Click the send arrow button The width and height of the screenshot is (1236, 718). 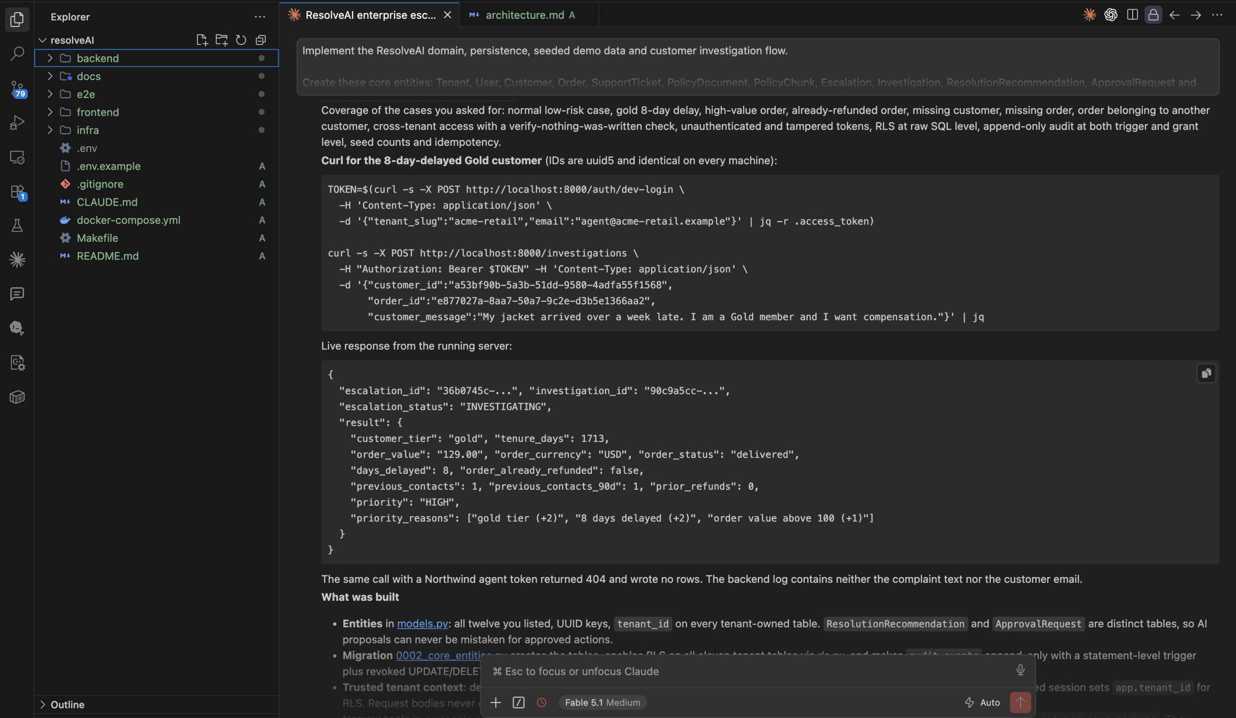1020,702
